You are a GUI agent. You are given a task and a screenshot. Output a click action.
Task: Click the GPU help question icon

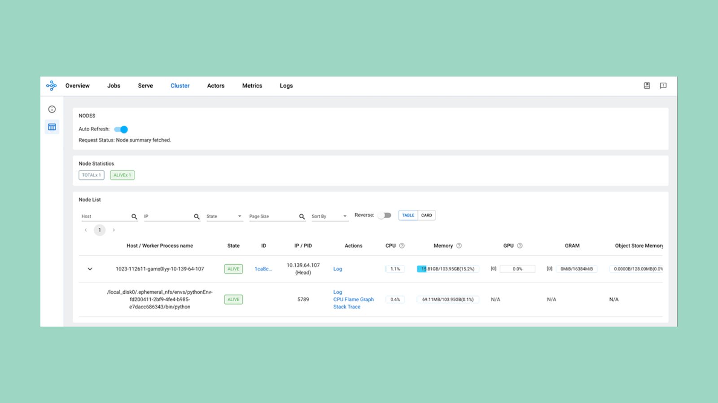point(520,246)
